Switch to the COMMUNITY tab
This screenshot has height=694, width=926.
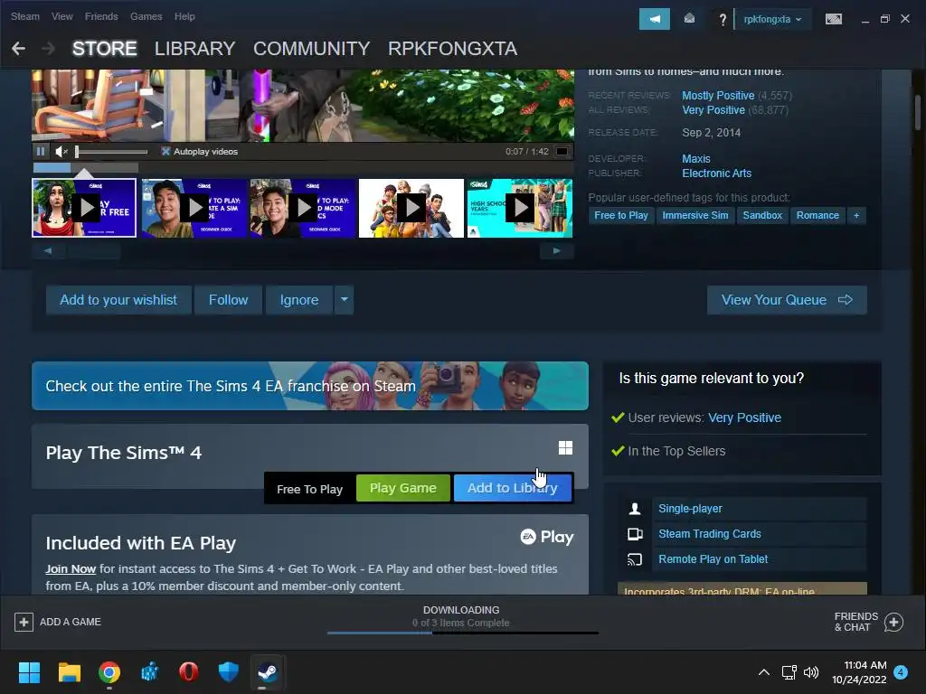(311, 49)
